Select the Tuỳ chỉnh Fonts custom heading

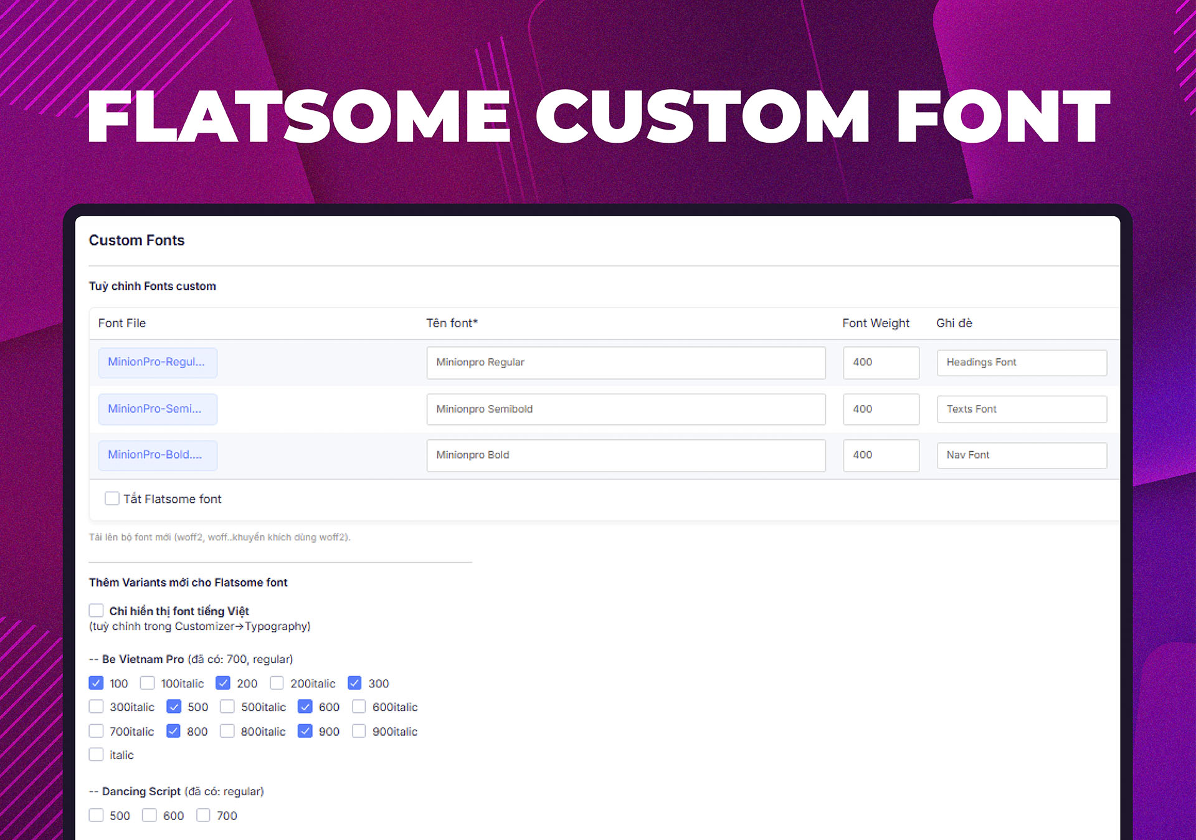[153, 286]
